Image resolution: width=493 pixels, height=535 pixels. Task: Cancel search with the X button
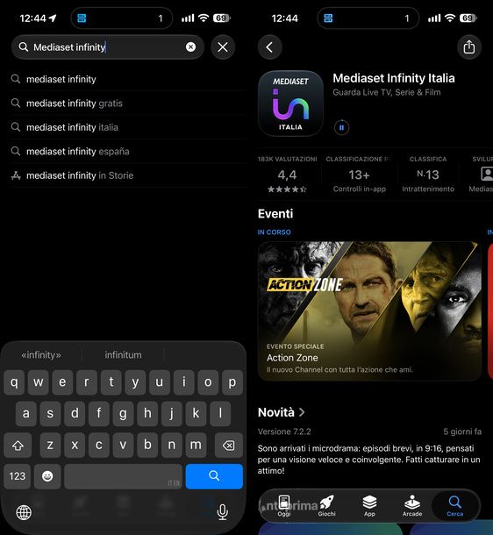coord(223,47)
